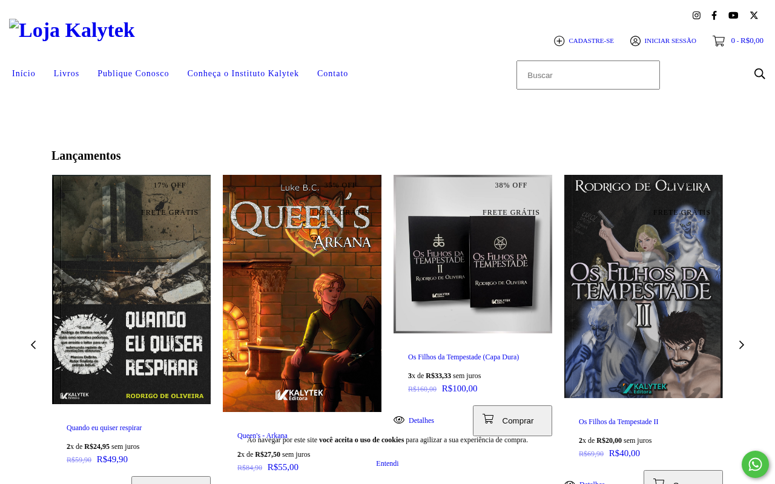
Task: Click the 2x de R$24,95 installment text
Action: (103, 446)
